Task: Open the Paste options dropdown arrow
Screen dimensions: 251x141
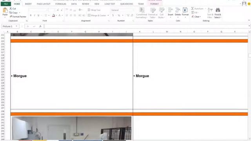Action: pos(5,17)
